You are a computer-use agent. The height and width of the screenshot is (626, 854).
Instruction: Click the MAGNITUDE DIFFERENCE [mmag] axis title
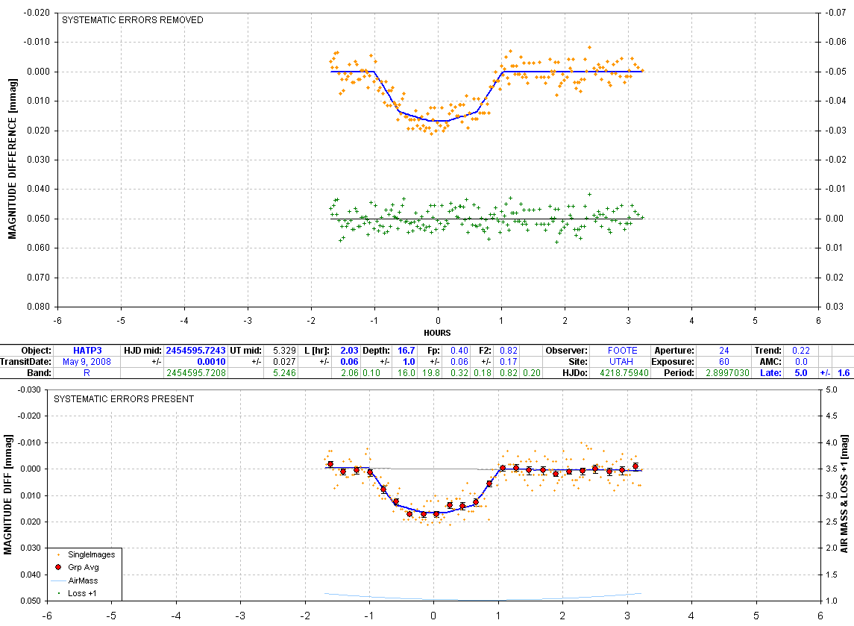click(x=13, y=159)
